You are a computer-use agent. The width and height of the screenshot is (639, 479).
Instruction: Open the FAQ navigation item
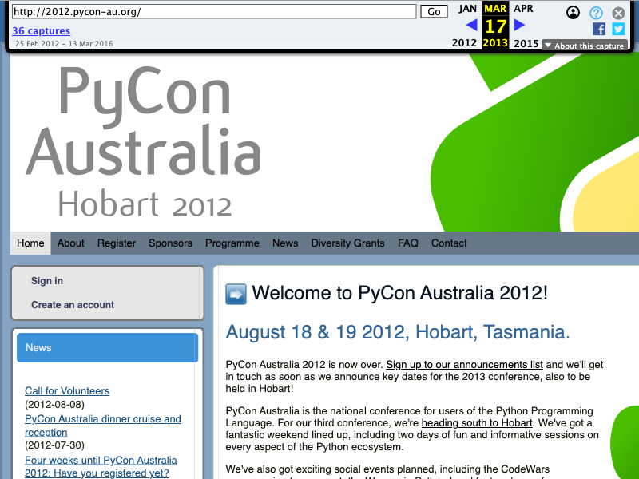point(408,243)
